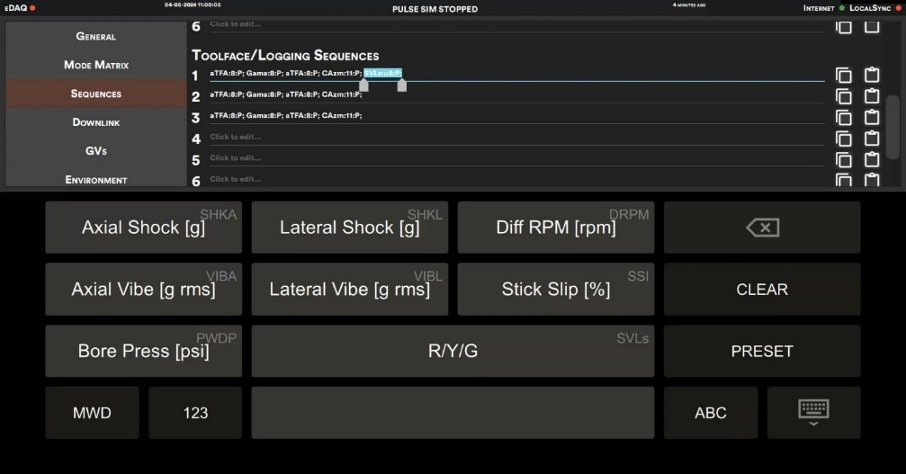Switch keypad to ABC layout

point(711,413)
